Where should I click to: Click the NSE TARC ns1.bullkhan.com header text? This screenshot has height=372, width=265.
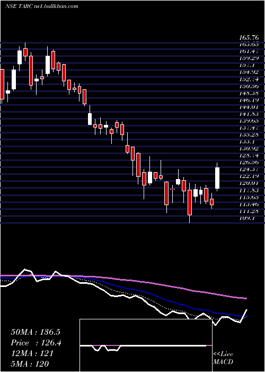tap(42, 6)
